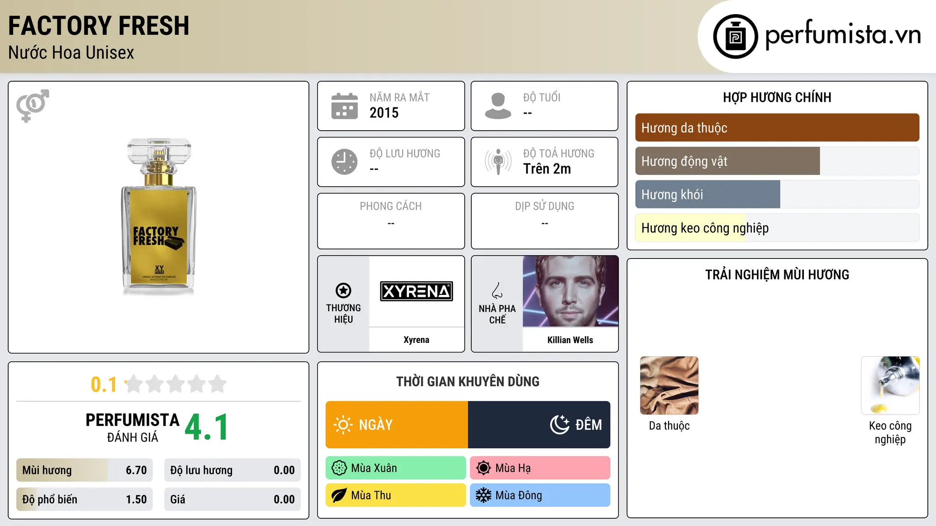Click the person icon beside Độ tuổi
This screenshot has height=526, width=936.
tap(498, 106)
